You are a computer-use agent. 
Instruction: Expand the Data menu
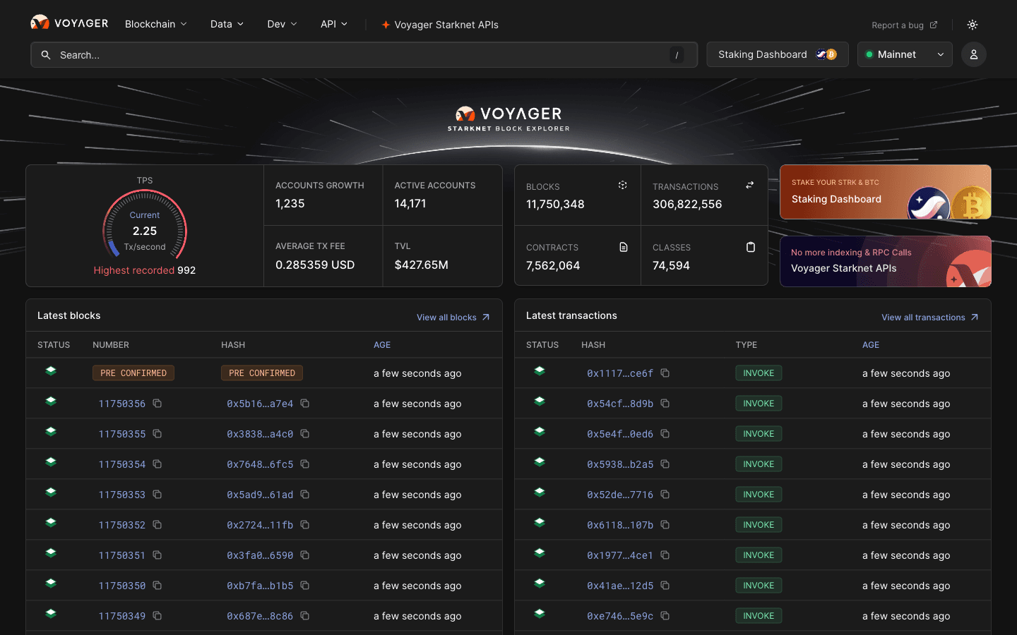coord(227,24)
